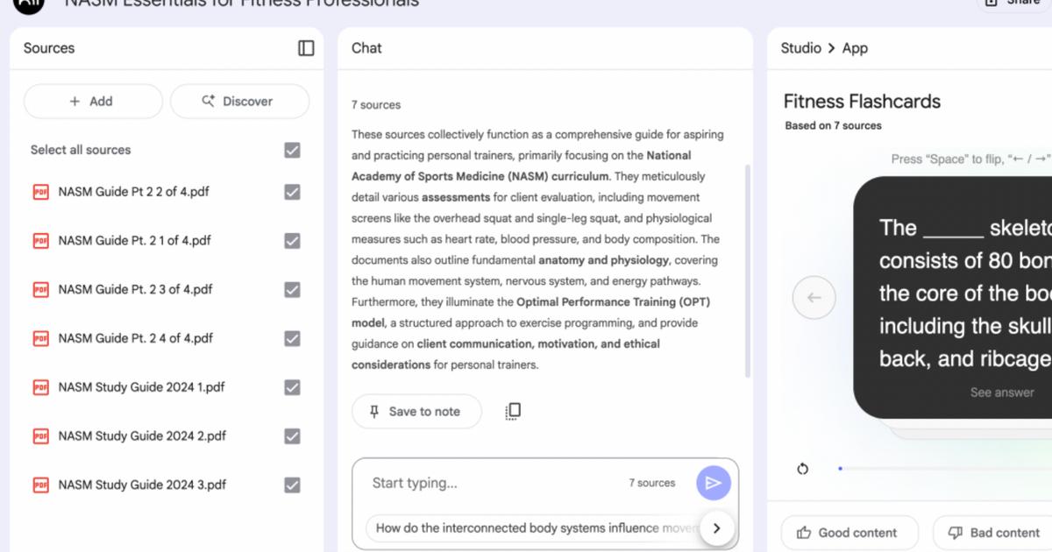This screenshot has height=552, width=1052.
Task: Save the response with Save to note
Action: (x=416, y=412)
